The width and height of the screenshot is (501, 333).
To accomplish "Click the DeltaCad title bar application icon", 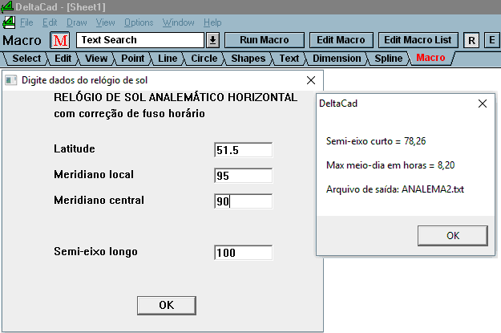I will (6, 6).
